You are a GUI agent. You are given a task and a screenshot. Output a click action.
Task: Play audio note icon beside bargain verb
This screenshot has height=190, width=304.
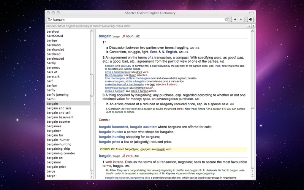123,156
